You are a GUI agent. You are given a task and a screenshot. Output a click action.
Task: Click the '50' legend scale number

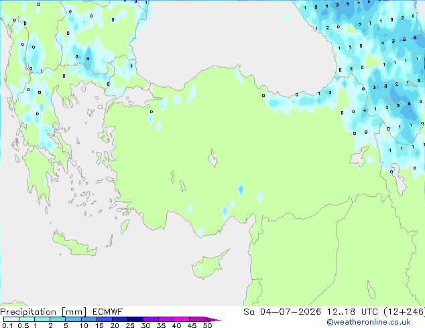click(207, 325)
